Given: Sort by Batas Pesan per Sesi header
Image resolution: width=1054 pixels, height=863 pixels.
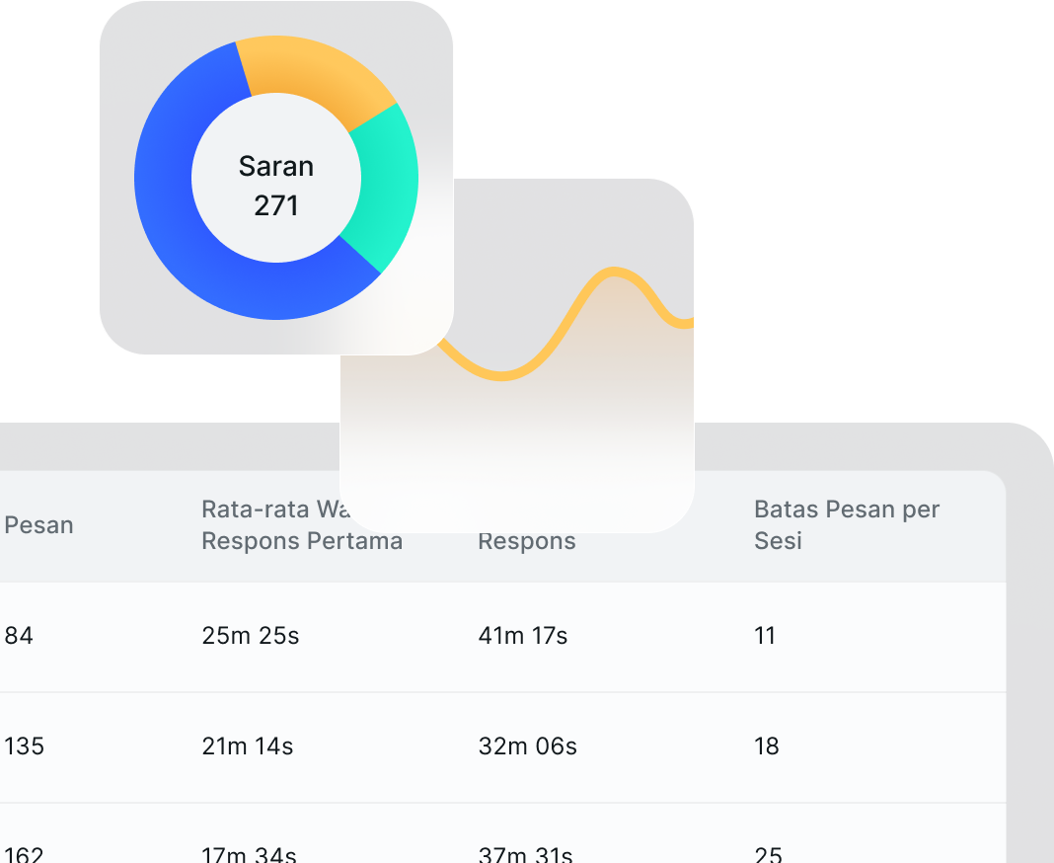Looking at the screenshot, I should (846, 525).
